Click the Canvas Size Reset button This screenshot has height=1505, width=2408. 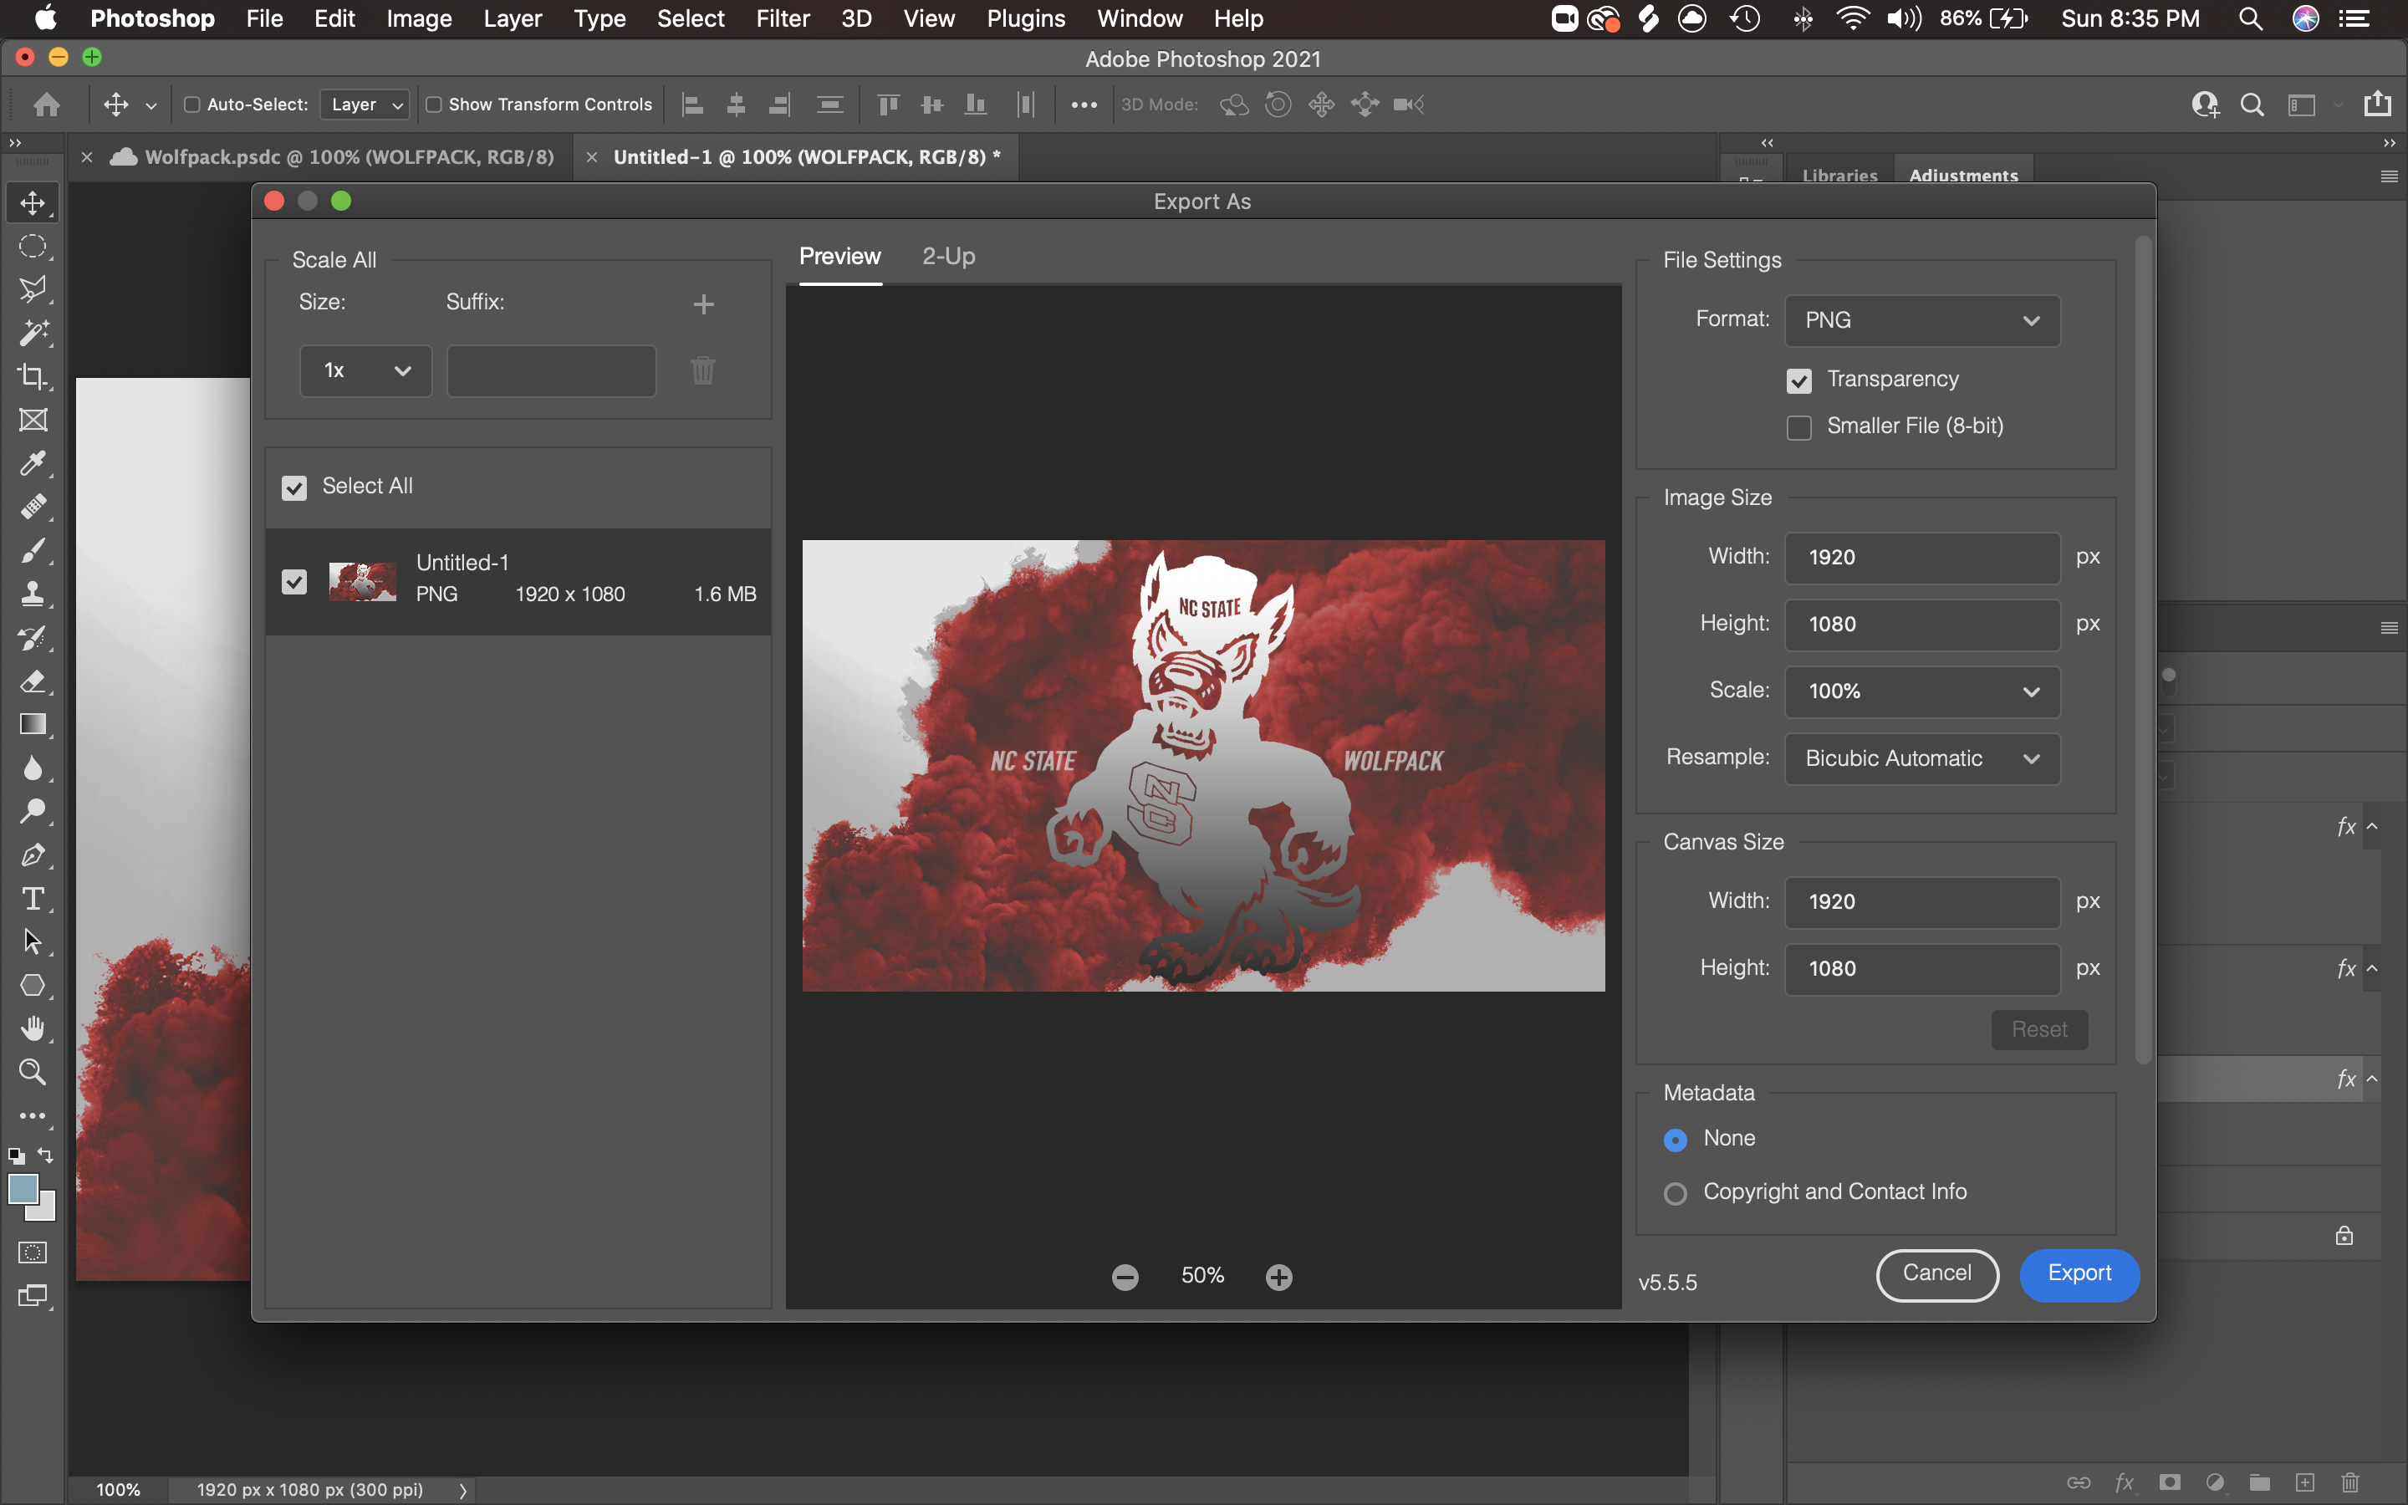tap(2038, 1029)
